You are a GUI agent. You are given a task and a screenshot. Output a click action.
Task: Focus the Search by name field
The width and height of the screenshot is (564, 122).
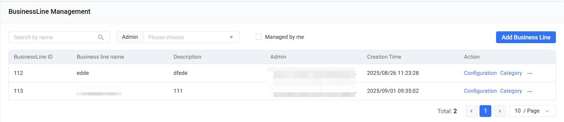[x=59, y=37]
